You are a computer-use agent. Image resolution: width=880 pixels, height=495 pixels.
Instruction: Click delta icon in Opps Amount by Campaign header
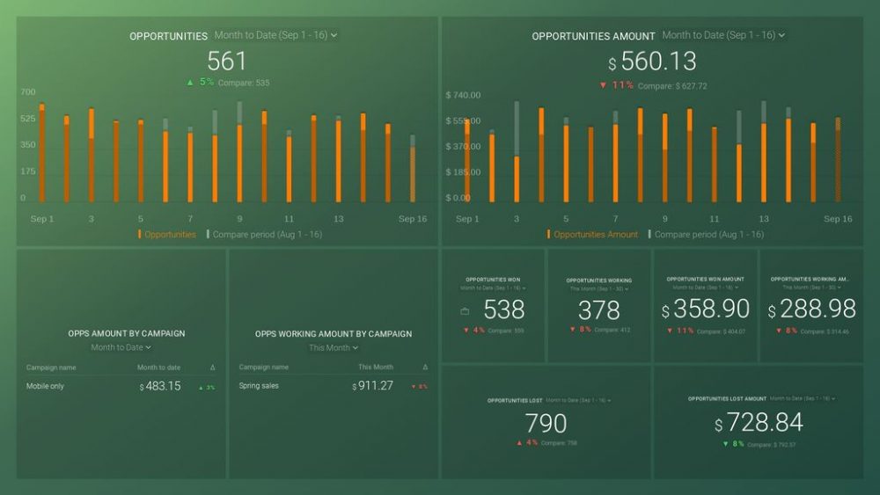[212, 368]
